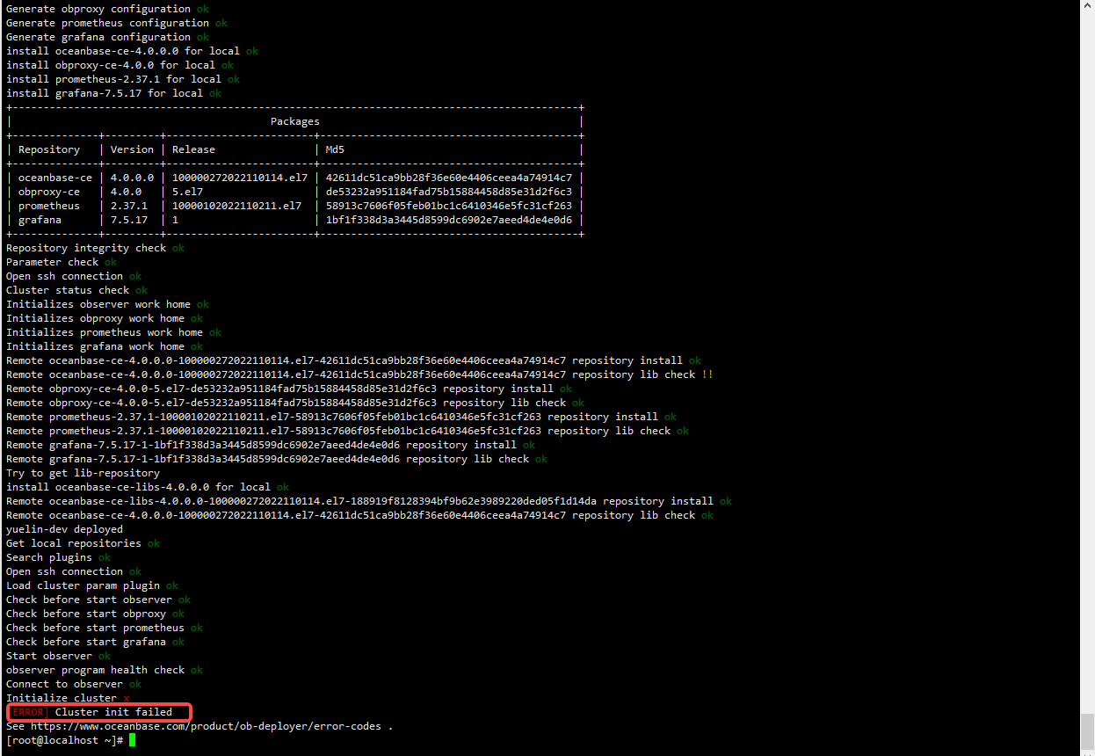The image size is (1095, 756).
Task: Click the release '100000272022110114.el7' cell
Action: tap(240, 178)
